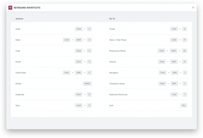Click the Shift badge in Paste Style row
This screenshot has height=138, width=203.
78,73
